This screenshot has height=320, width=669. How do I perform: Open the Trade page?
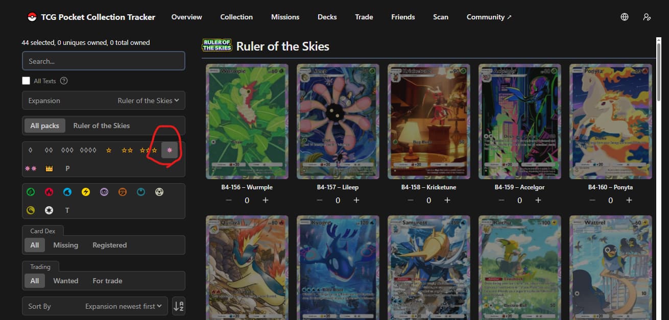click(x=364, y=17)
